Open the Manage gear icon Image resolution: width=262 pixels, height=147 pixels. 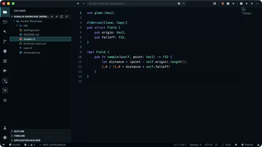pyautogui.click(x=5, y=138)
